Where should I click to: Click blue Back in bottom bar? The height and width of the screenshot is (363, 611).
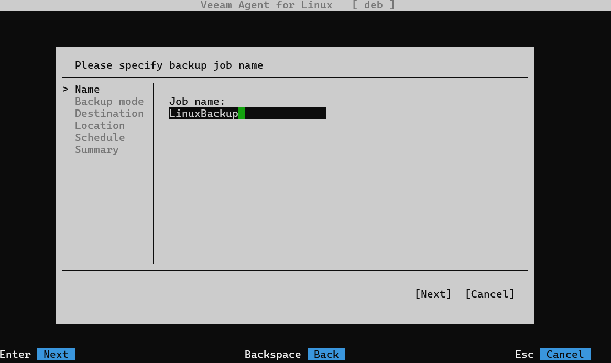(x=326, y=355)
